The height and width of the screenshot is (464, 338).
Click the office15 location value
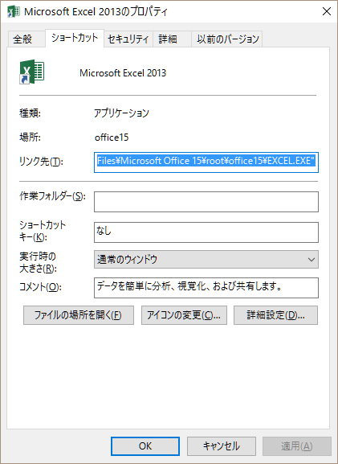pos(112,138)
